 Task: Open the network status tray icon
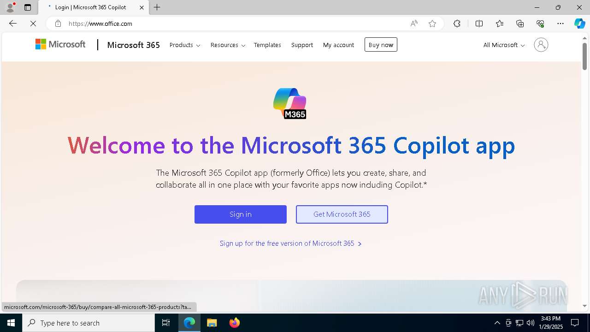coord(519,323)
